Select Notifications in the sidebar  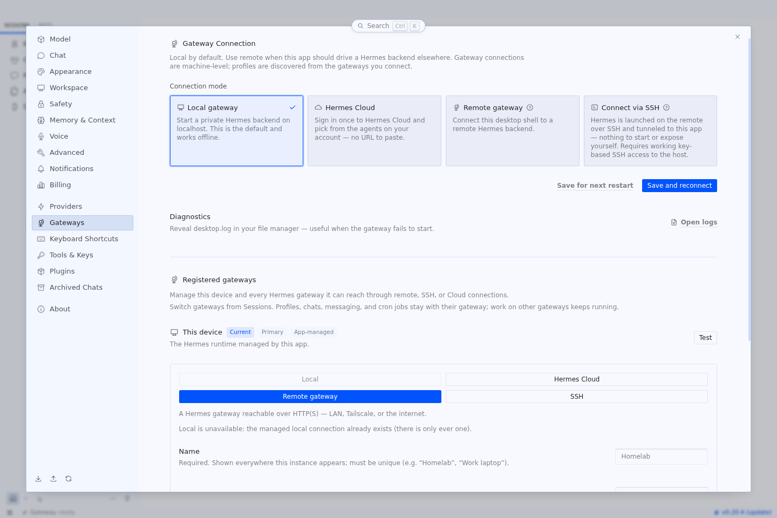[x=82, y=169]
